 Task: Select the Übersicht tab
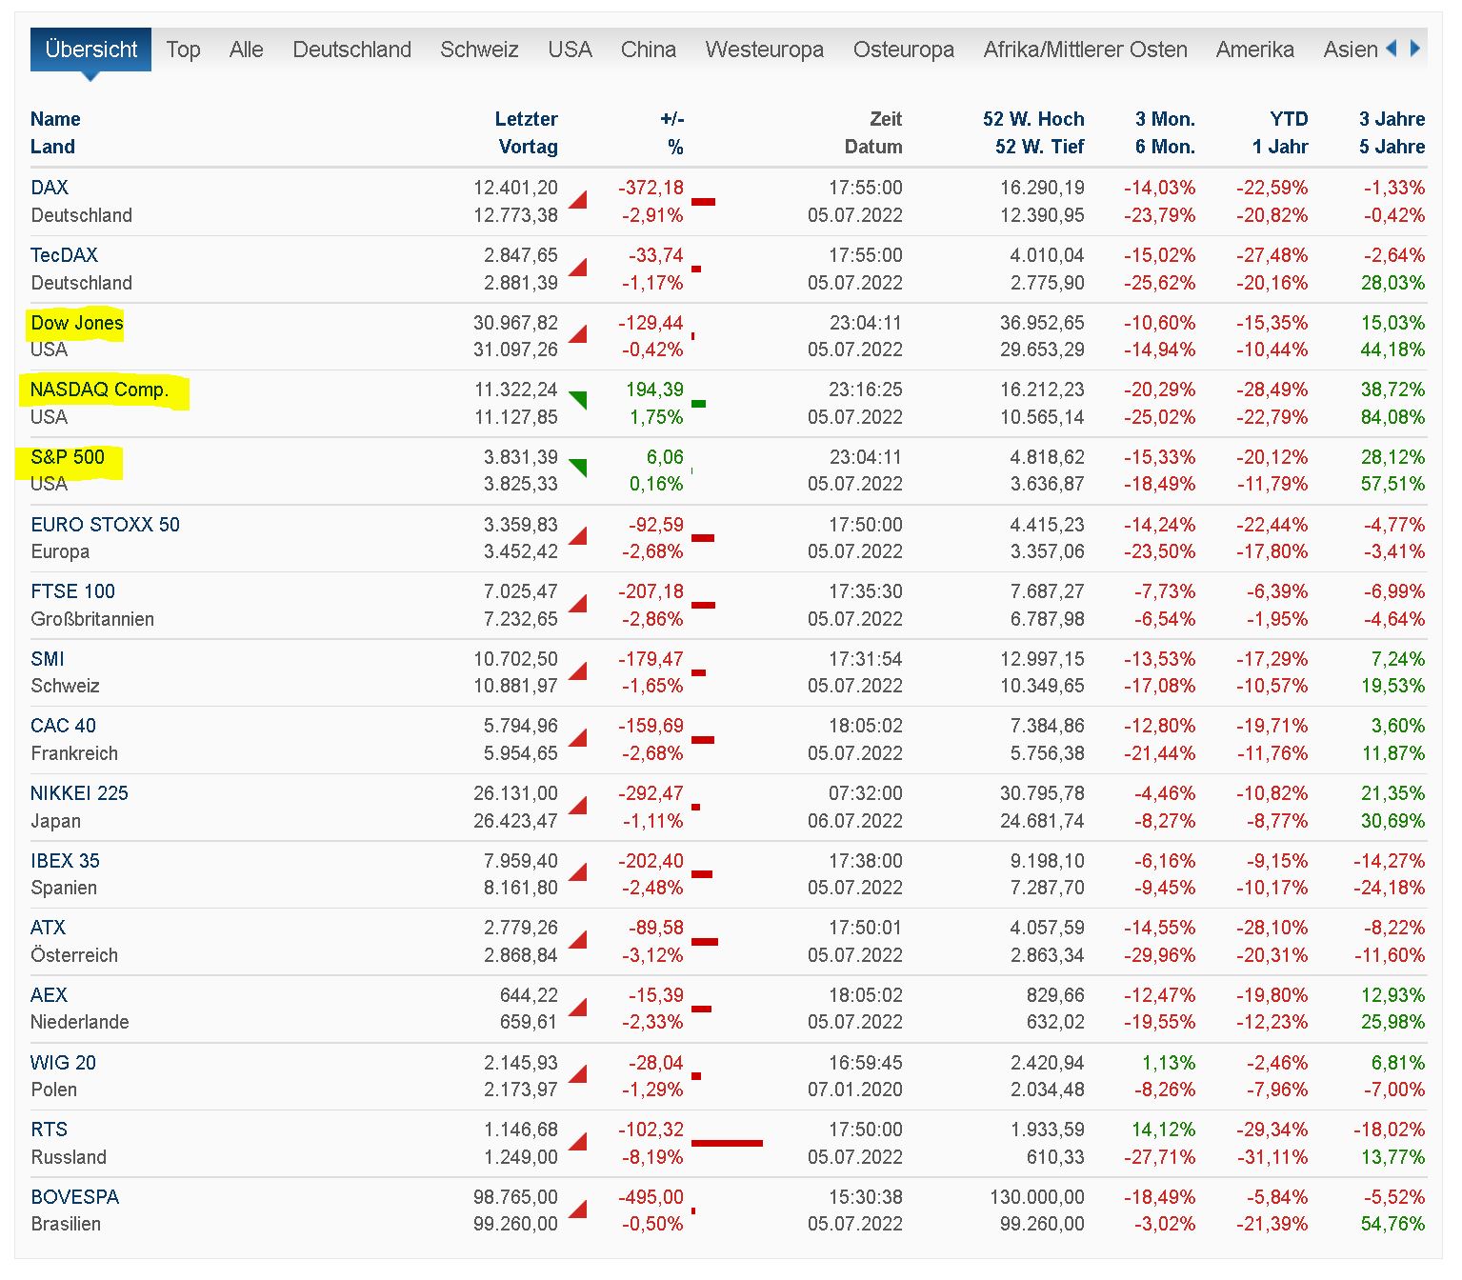click(91, 50)
